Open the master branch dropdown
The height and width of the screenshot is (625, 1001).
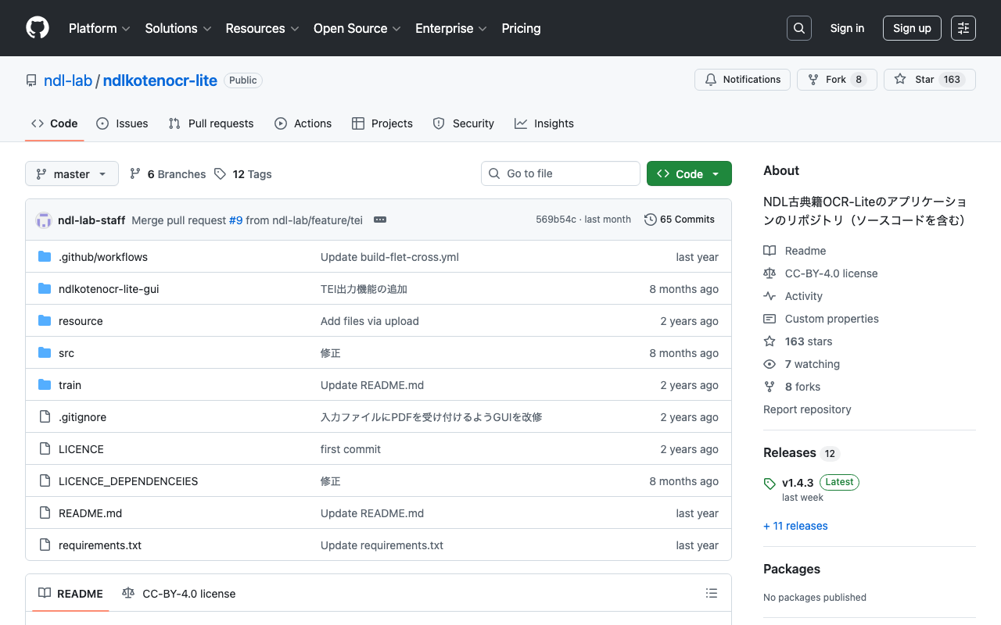tap(71, 173)
